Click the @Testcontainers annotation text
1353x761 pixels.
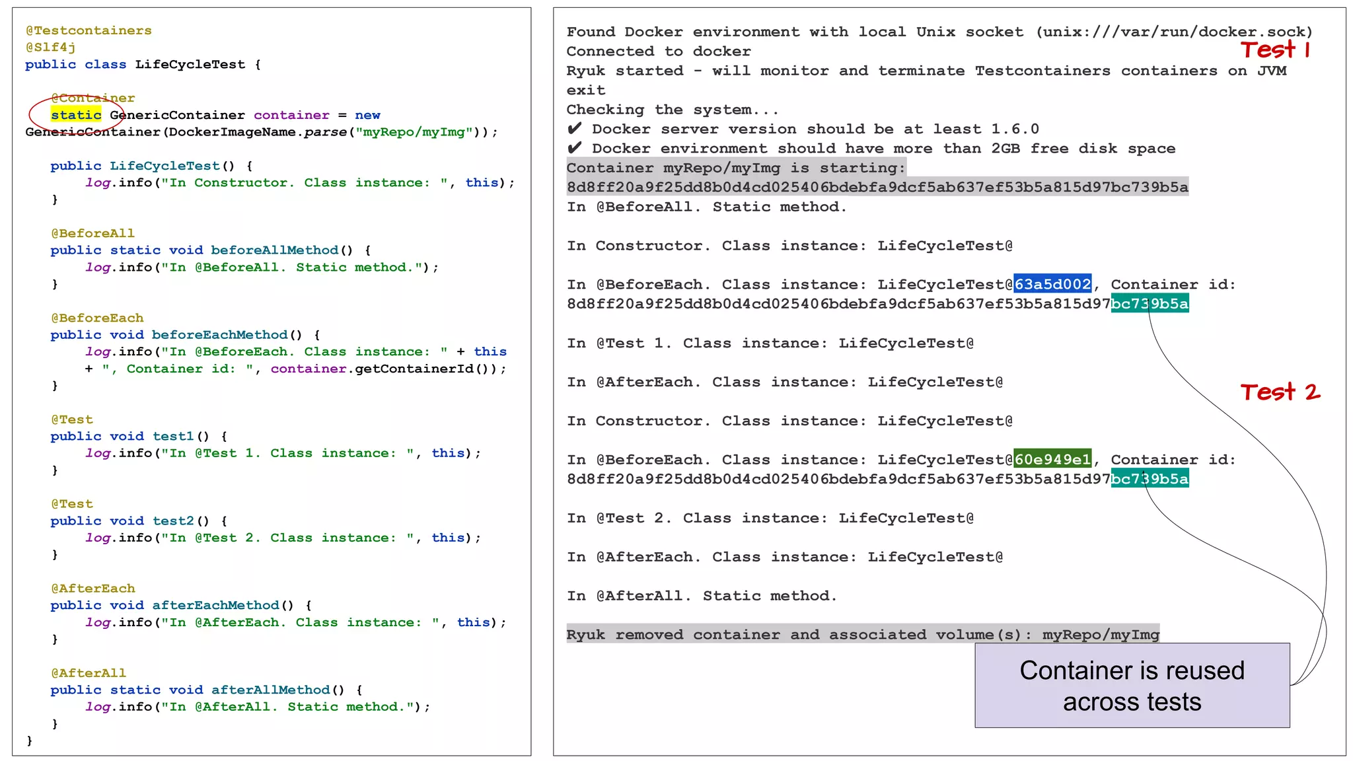point(89,30)
